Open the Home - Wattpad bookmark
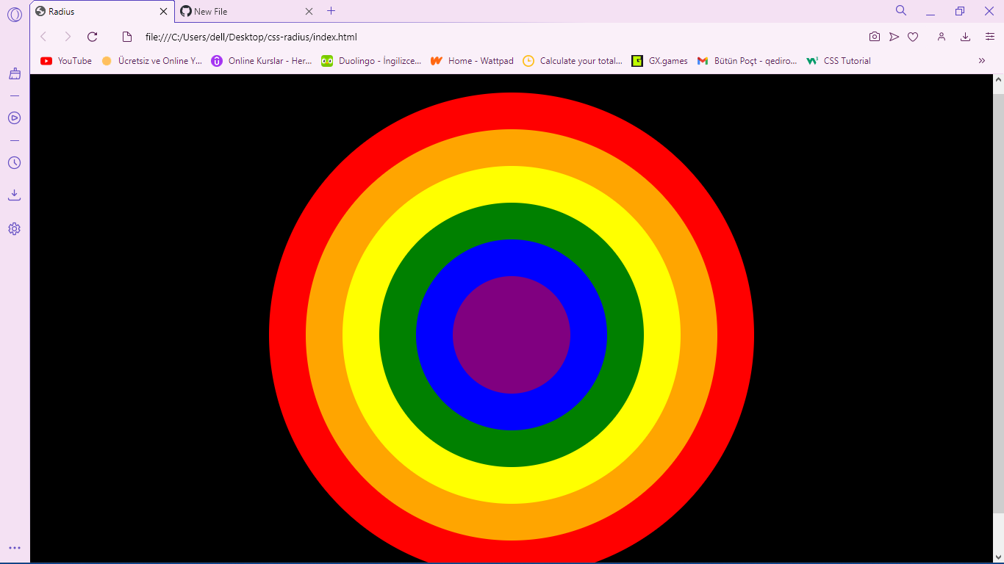1004x564 pixels. point(472,61)
